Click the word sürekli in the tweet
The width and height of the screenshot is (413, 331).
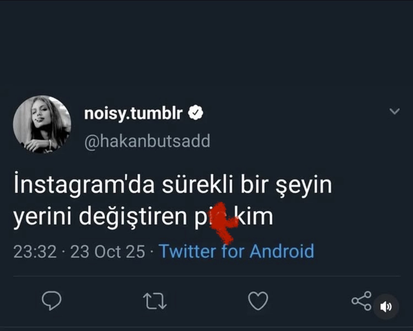pos(197,184)
